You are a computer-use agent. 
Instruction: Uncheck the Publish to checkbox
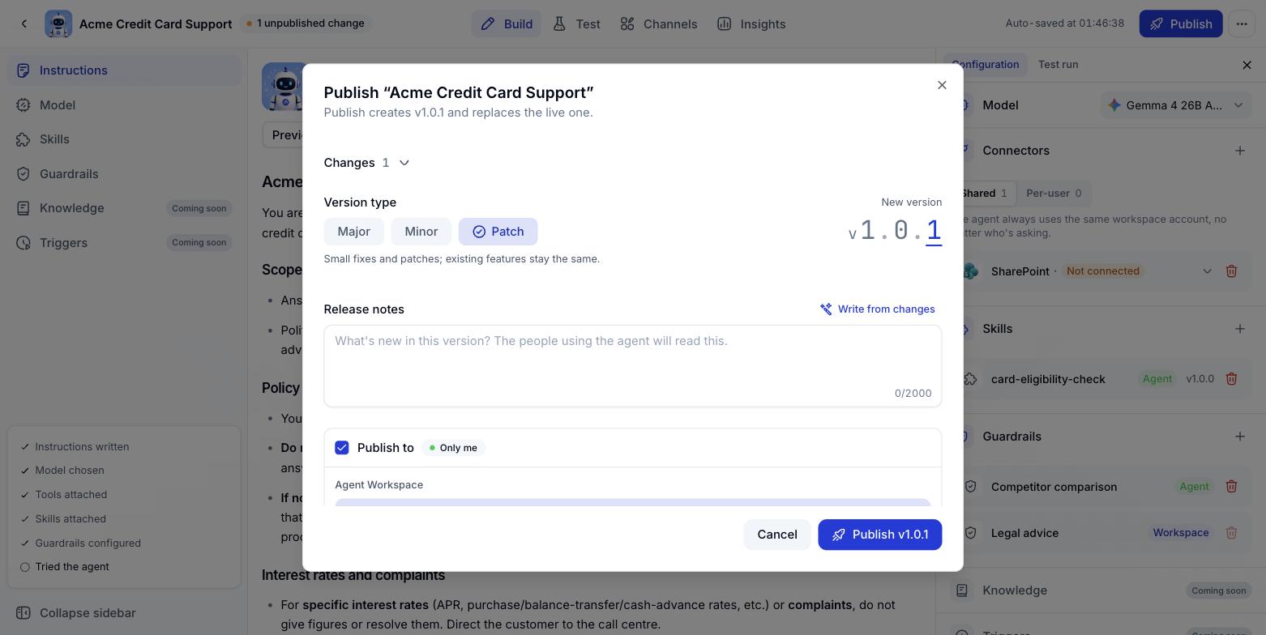[342, 448]
